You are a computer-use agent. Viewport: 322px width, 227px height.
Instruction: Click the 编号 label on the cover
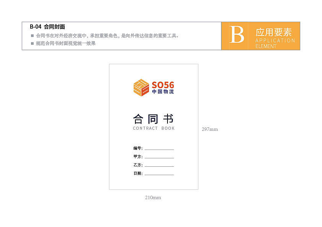(x=138, y=148)
